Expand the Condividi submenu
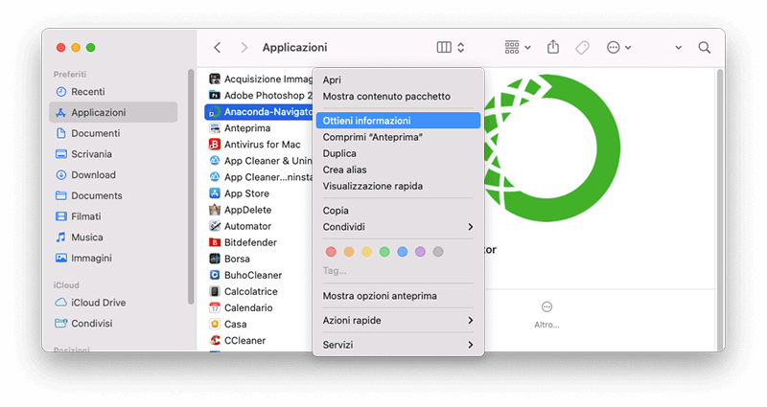 point(398,227)
